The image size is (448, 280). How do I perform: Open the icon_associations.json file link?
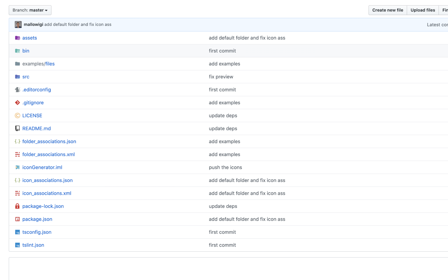pyautogui.click(x=47, y=180)
